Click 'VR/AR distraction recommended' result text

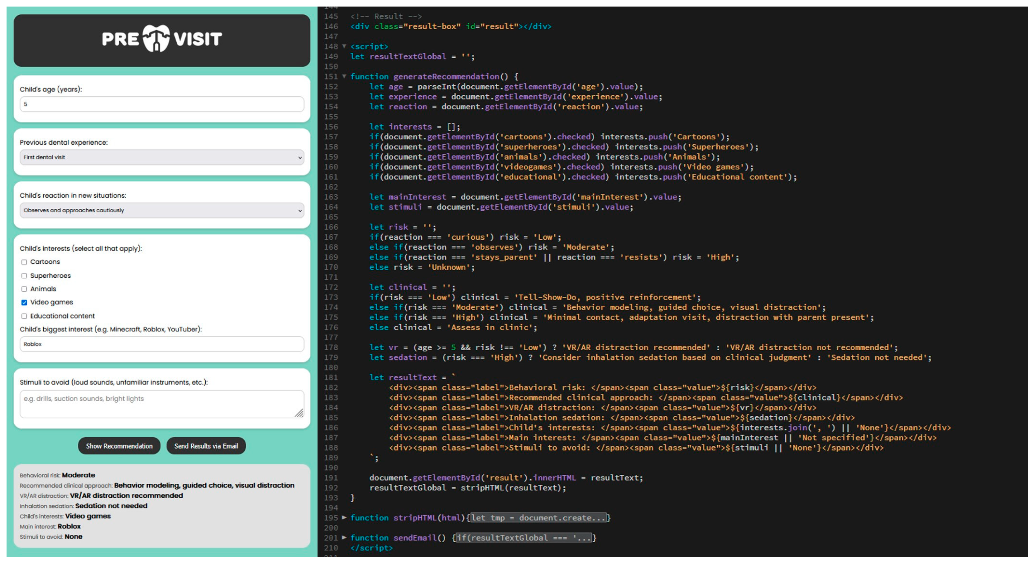tap(126, 496)
